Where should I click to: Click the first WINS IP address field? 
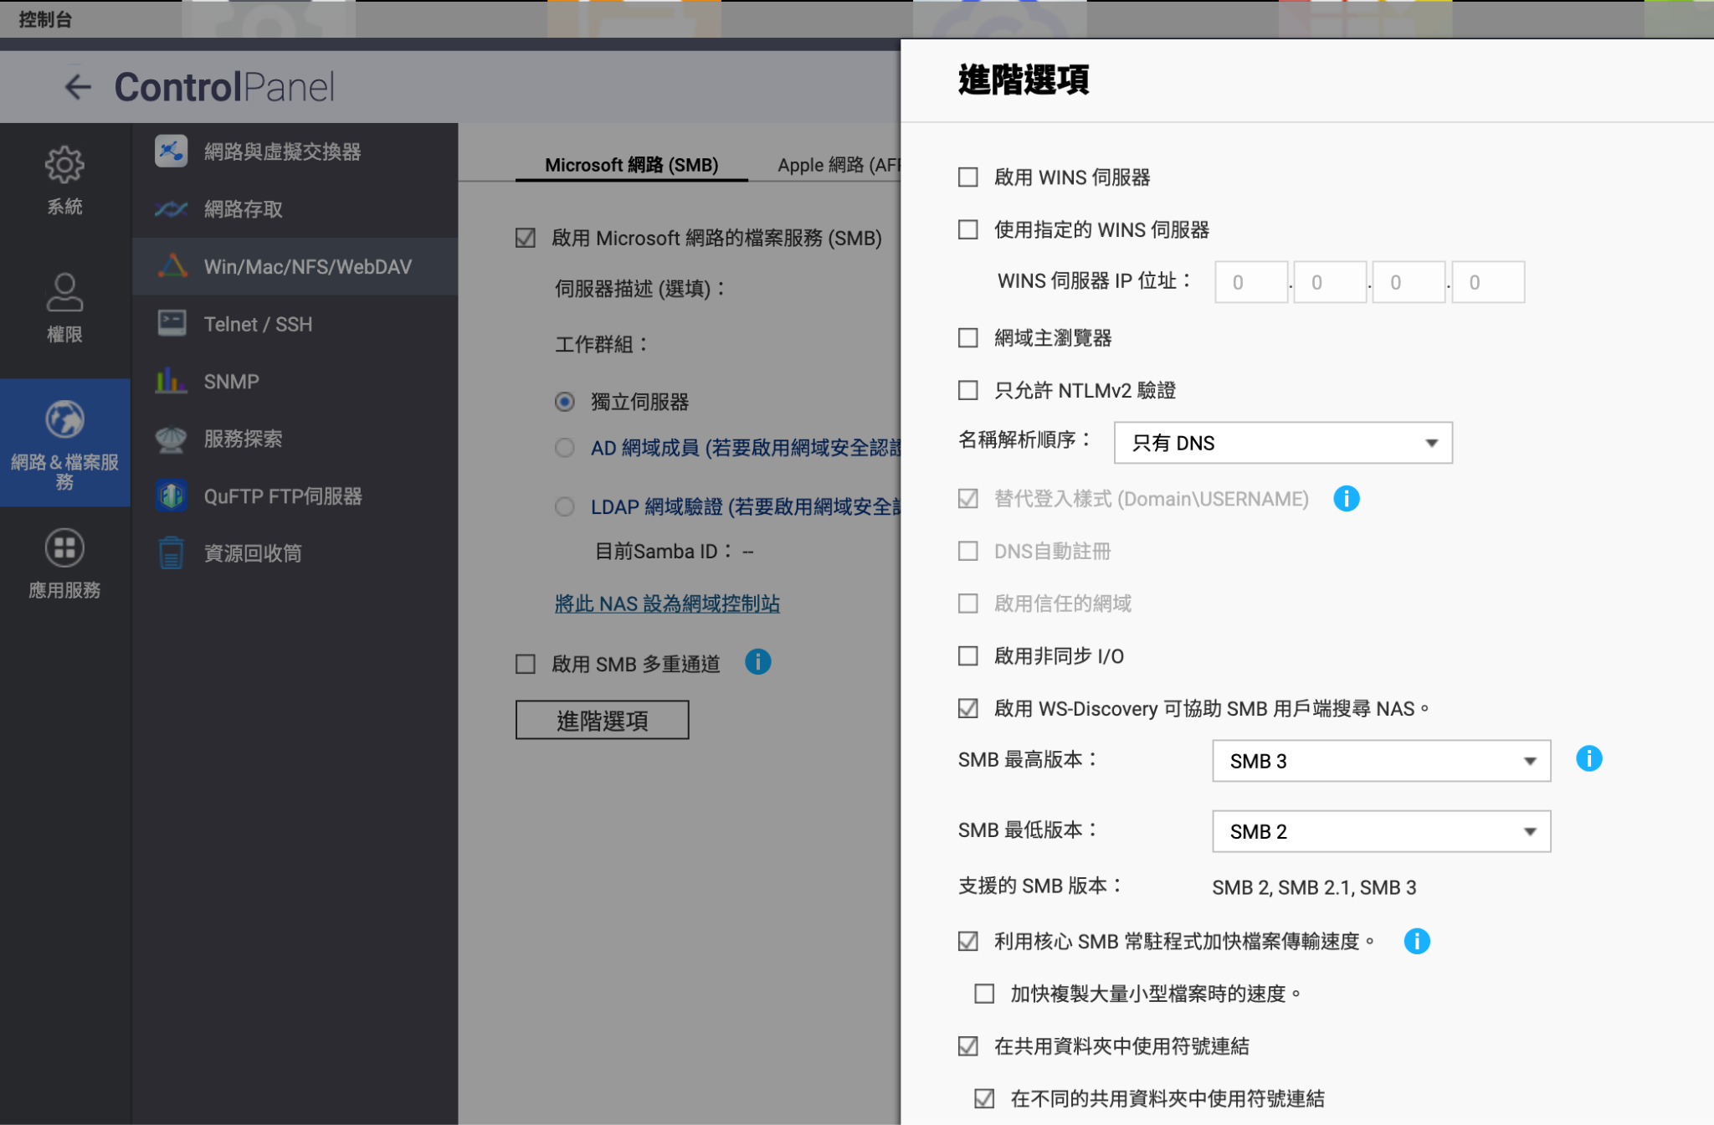[x=1250, y=282]
